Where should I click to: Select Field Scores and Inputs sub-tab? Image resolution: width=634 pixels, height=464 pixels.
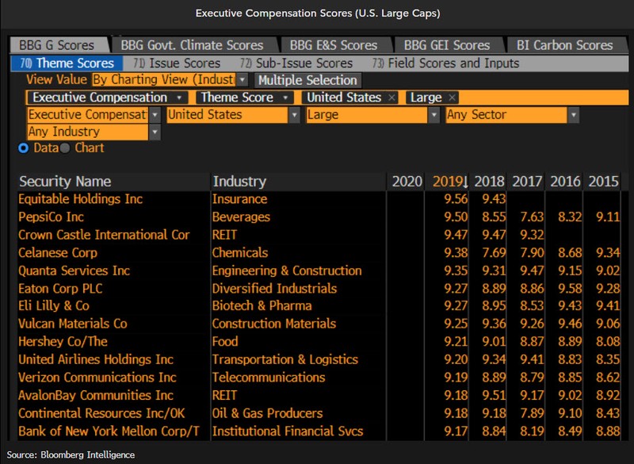445,63
